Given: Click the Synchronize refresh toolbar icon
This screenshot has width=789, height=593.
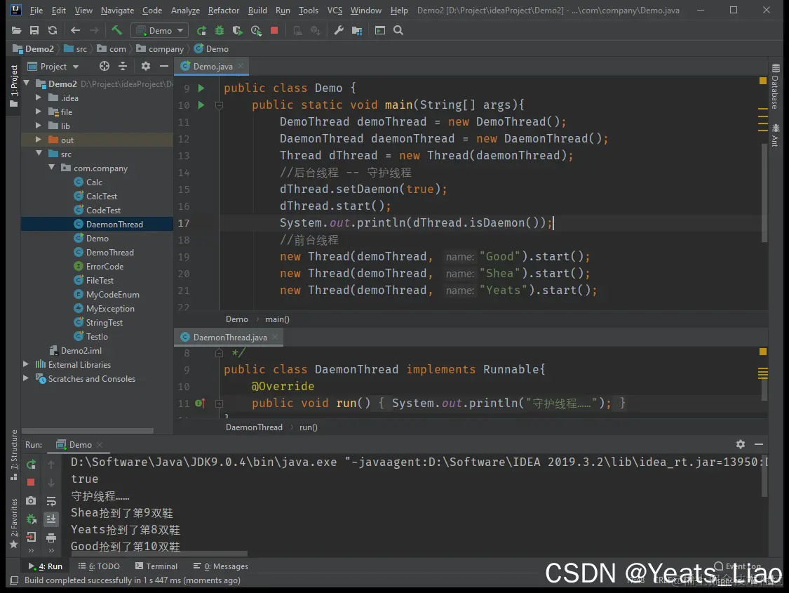Looking at the screenshot, I should (x=53, y=30).
